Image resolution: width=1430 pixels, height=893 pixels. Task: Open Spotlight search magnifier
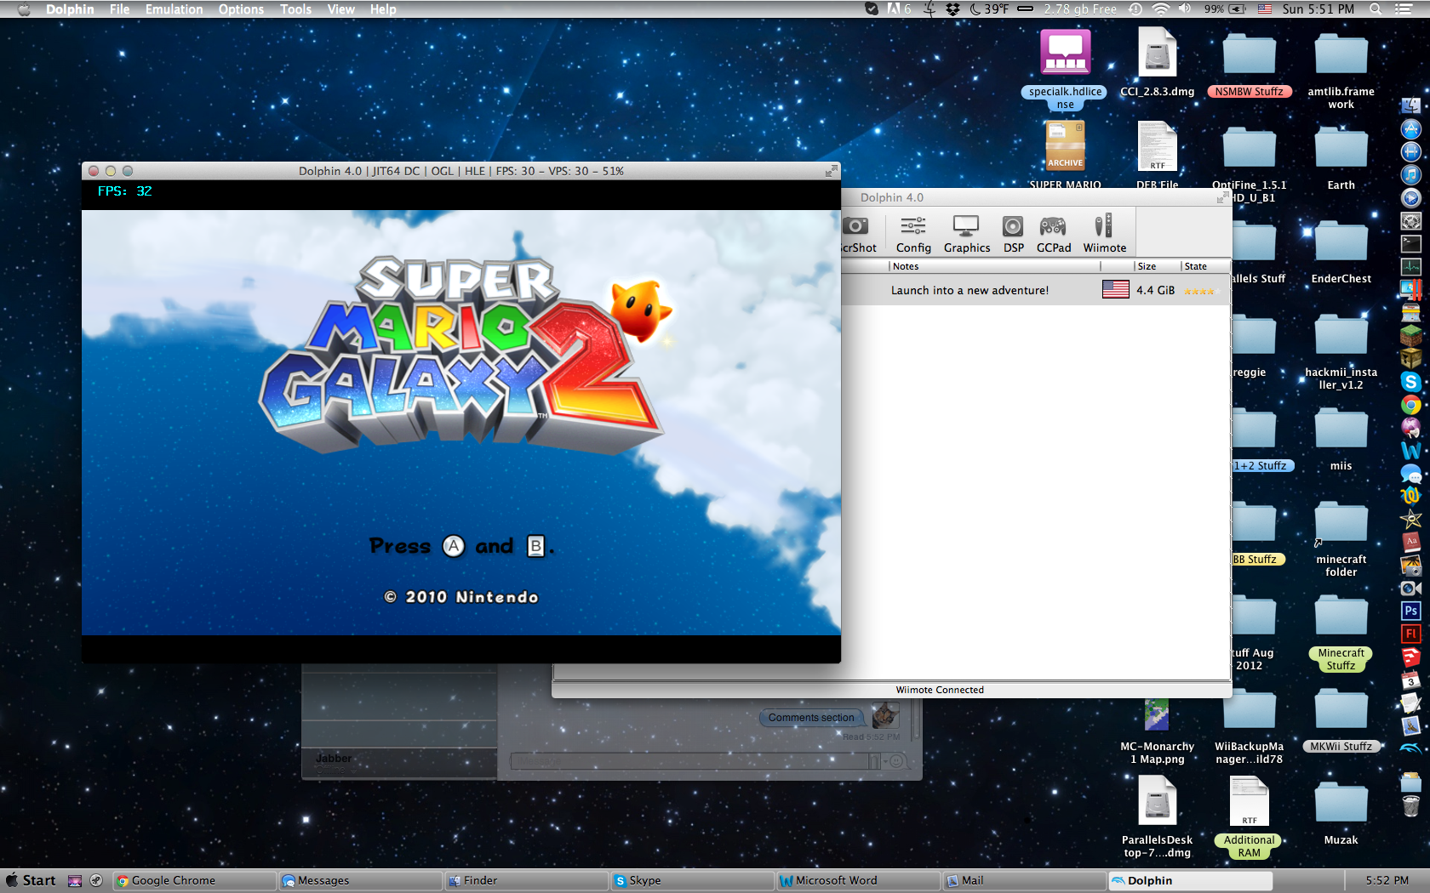coord(1376,9)
